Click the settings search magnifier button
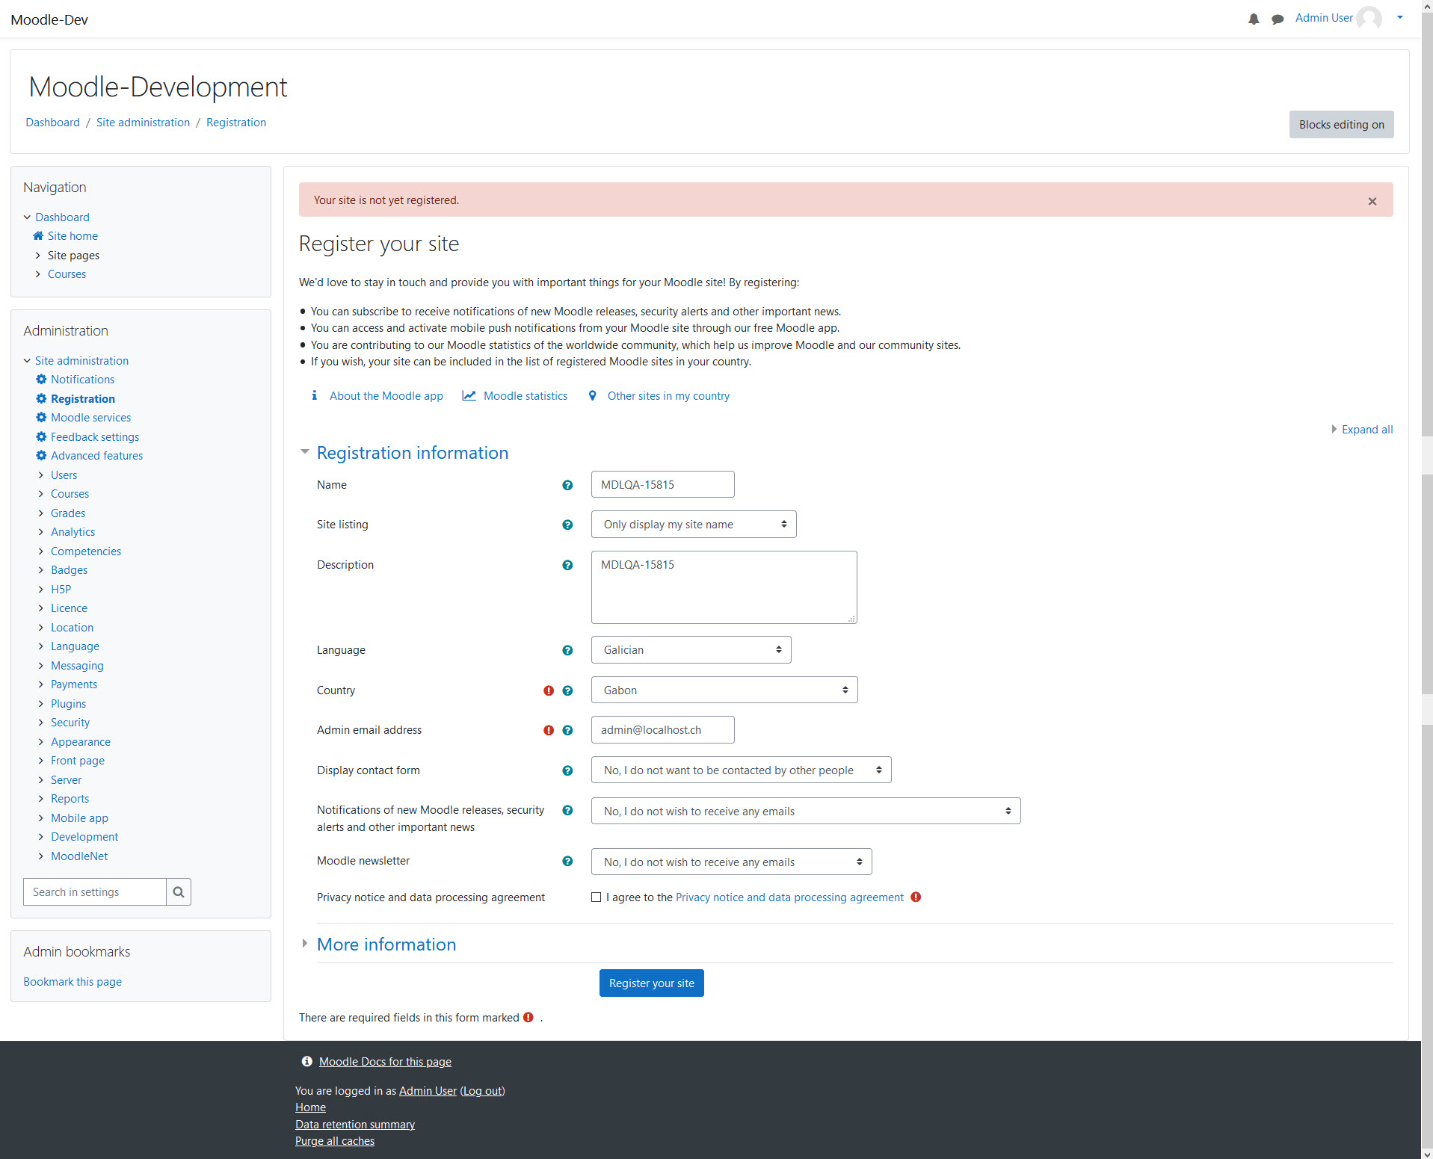 pyautogui.click(x=178, y=891)
